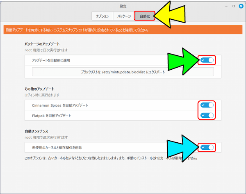The image size is (246, 194).
Task: Close the 設定 window
Action: coord(241,7)
